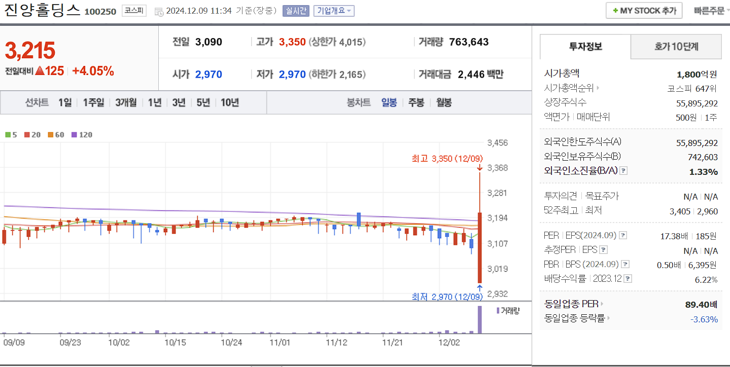The image size is (730, 367).
Task: Select the 1년 line chart period
Action: point(155,102)
